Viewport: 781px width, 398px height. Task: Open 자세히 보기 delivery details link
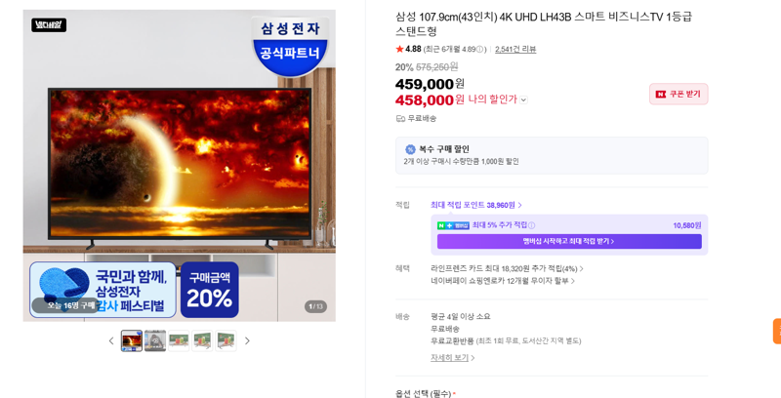pos(453,358)
